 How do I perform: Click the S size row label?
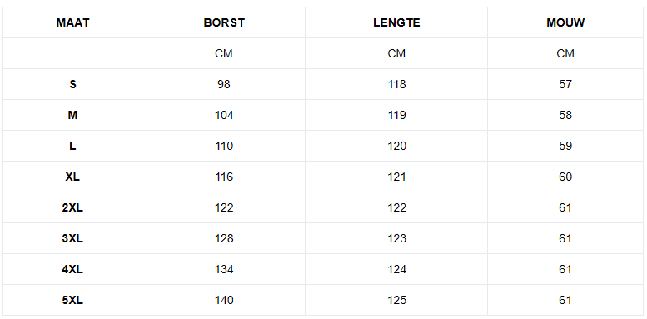point(72,84)
